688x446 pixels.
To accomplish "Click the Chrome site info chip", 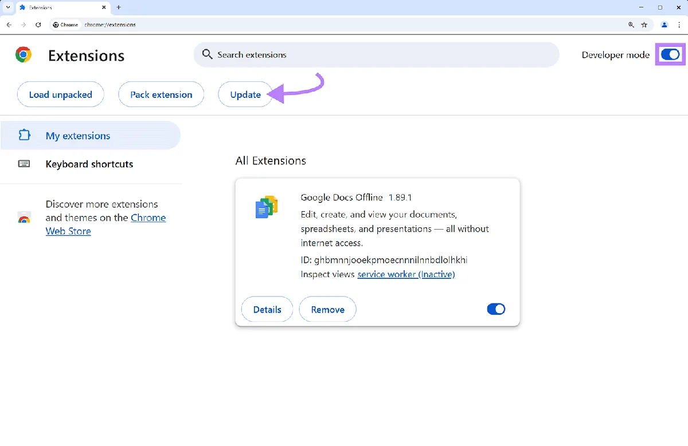I will point(65,25).
